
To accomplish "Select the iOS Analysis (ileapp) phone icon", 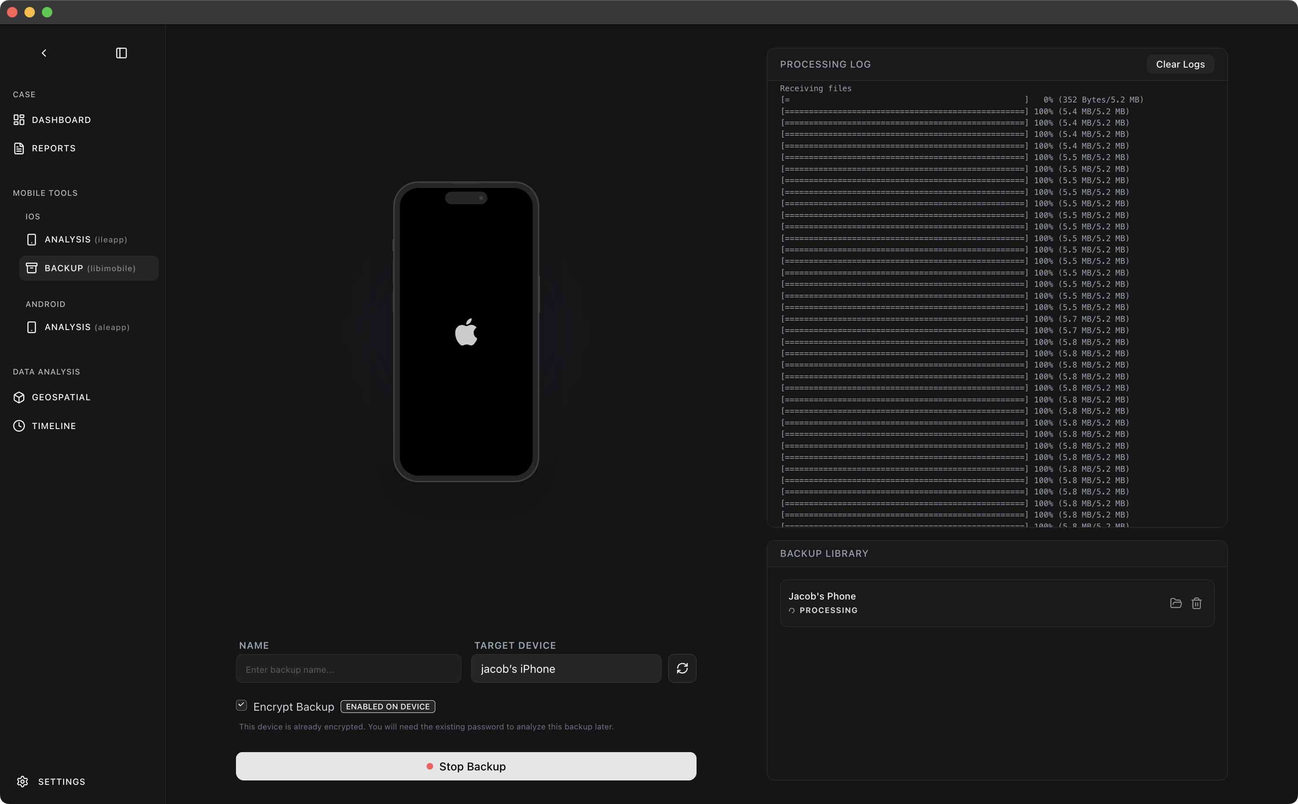I will pyautogui.click(x=32, y=240).
